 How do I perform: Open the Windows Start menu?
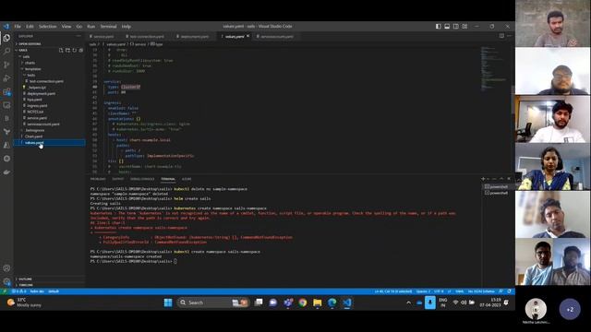pyautogui.click(x=168, y=302)
